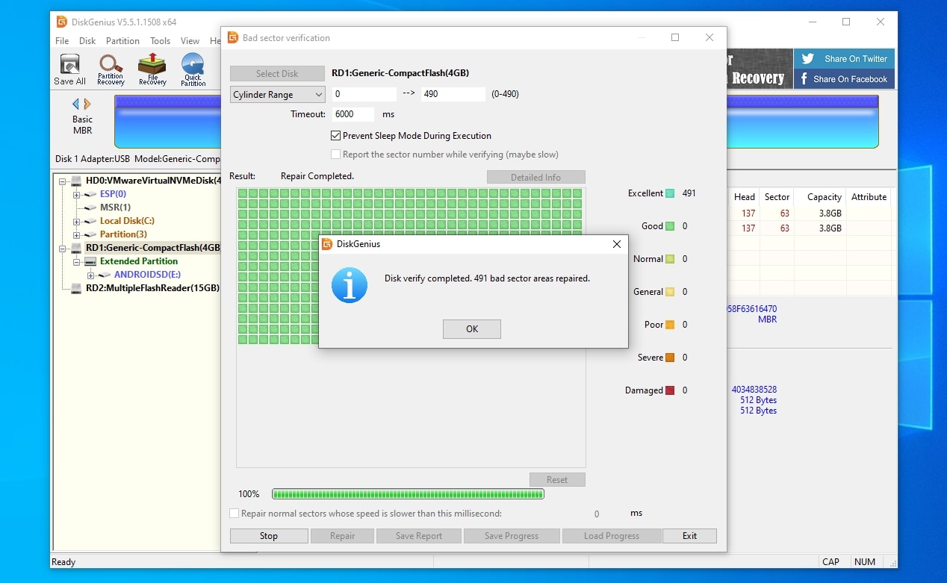Expand the Local Disk(C:) node
947x583 pixels.
pos(76,222)
